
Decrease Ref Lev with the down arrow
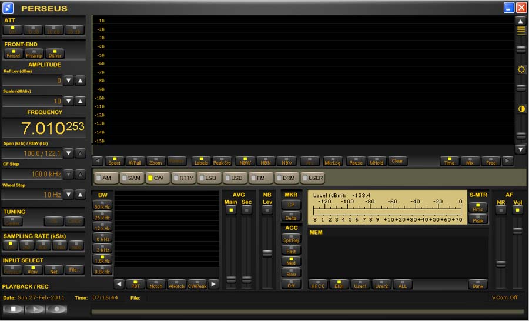[69, 81]
